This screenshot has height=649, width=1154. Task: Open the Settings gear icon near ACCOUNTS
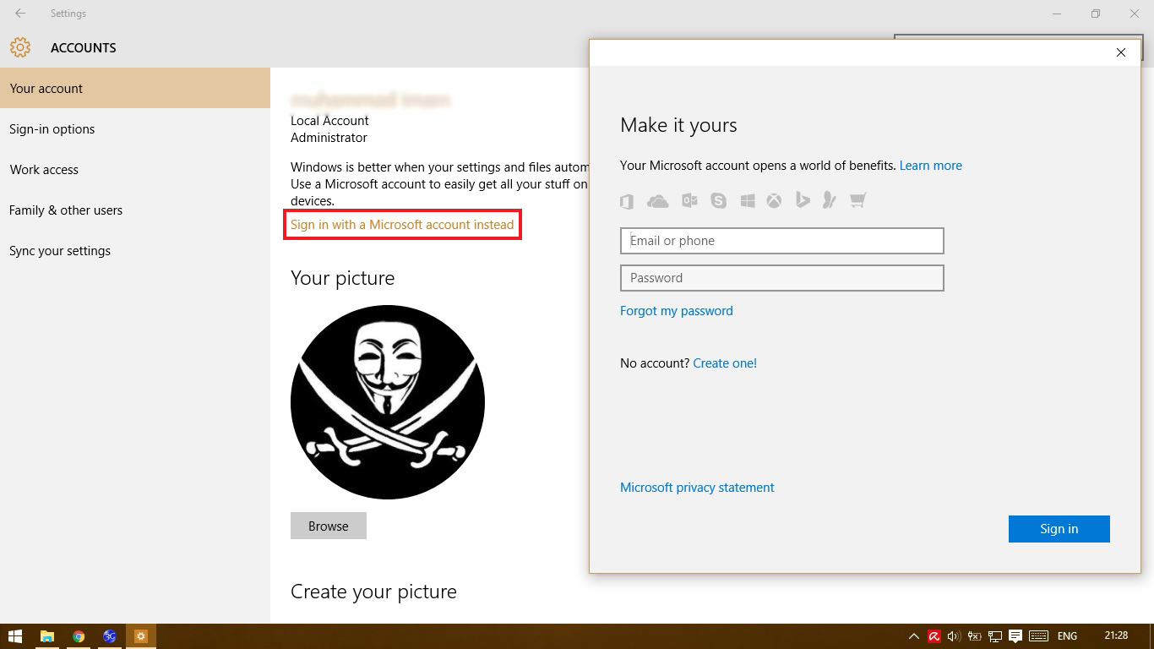click(20, 47)
